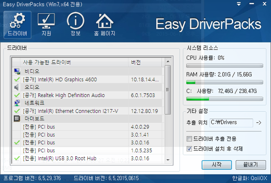The image size is (271, 183).
Task: Uncheck the PCI bus 3.0.0.16 checkmark
Action: tap(17, 143)
